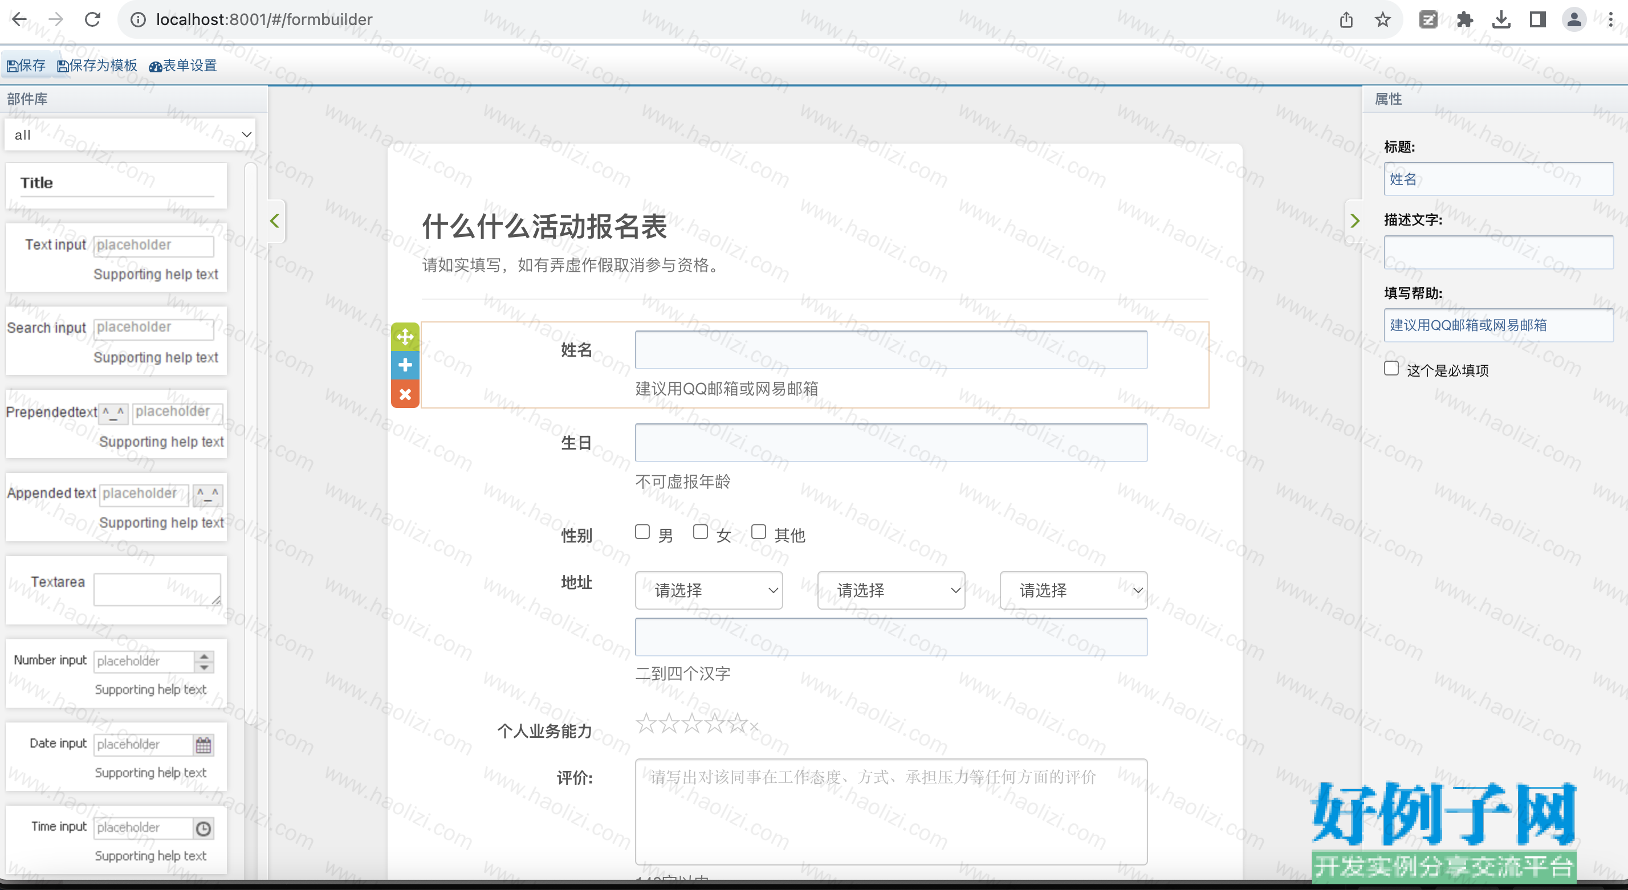
Task: Select the Search input component
Action: (x=116, y=341)
